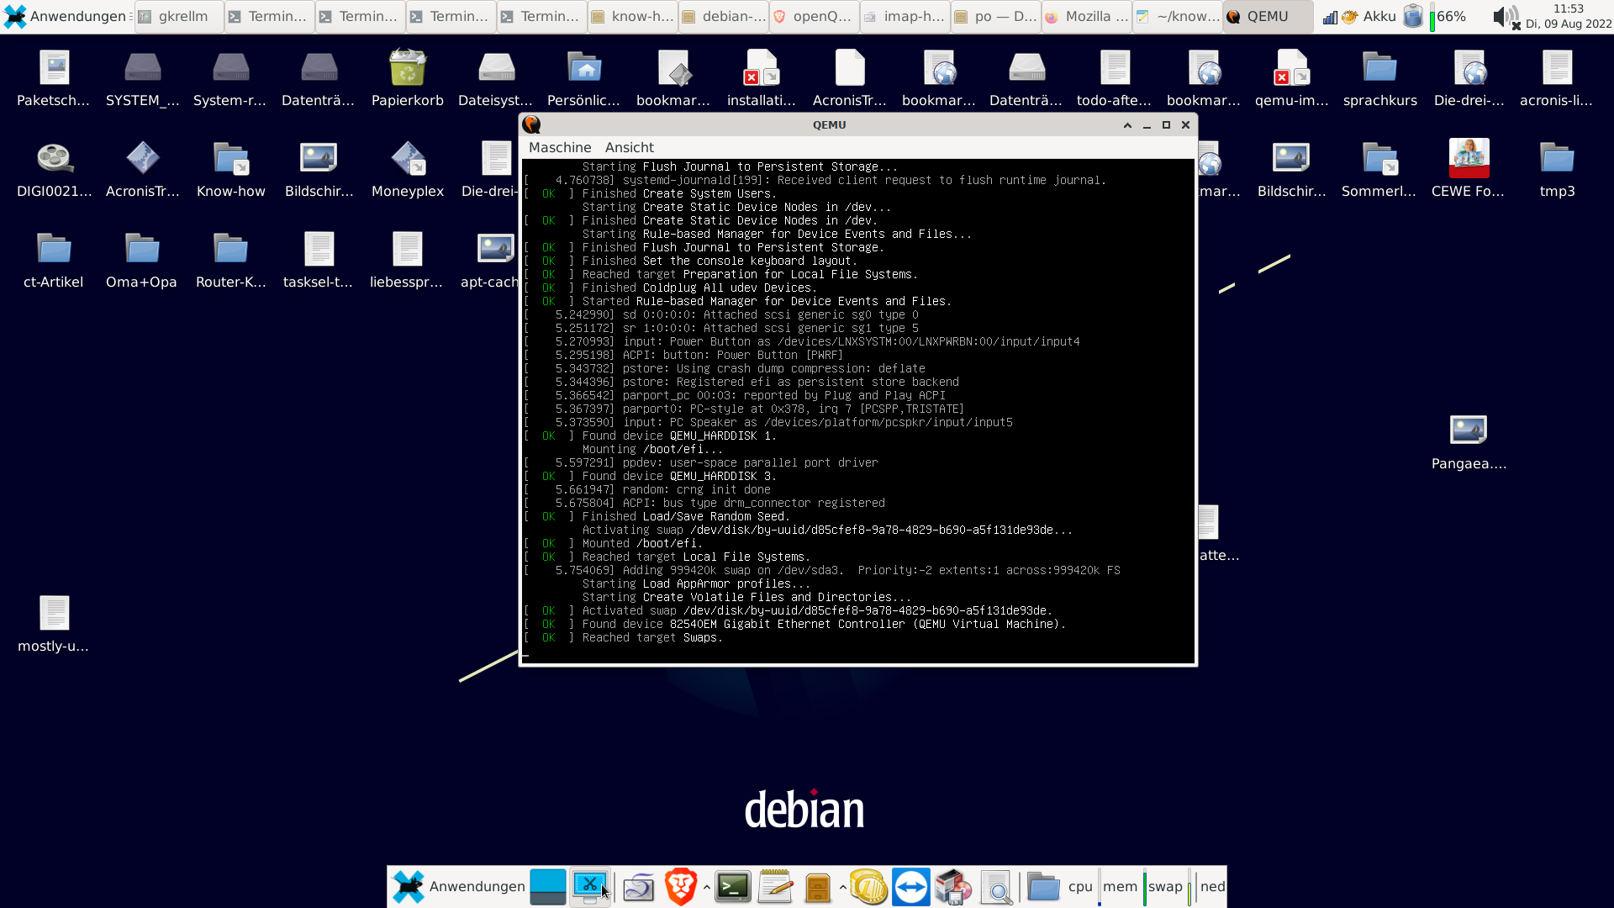Select the DIGI0021... desktop icon

coord(54,170)
